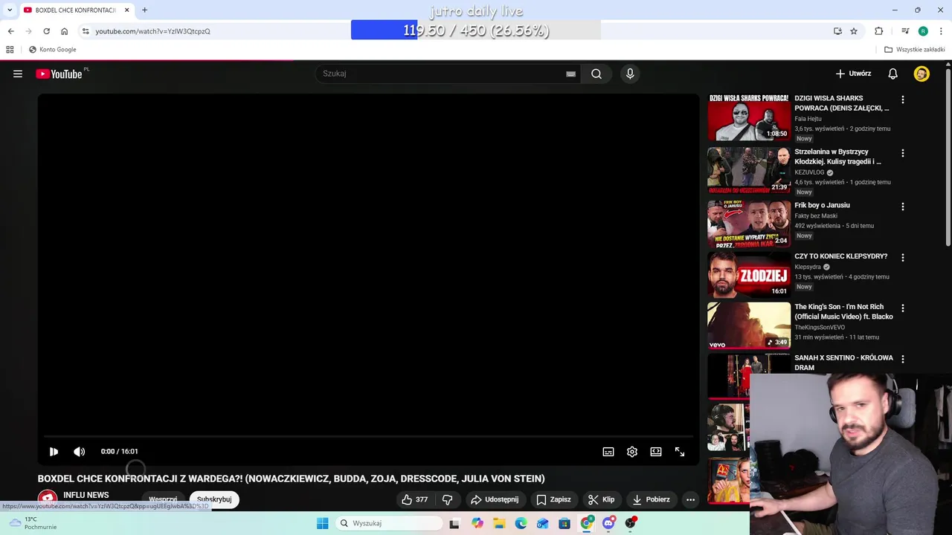Open options for DZIGI WISŁA SHARKS video

point(903,100)
